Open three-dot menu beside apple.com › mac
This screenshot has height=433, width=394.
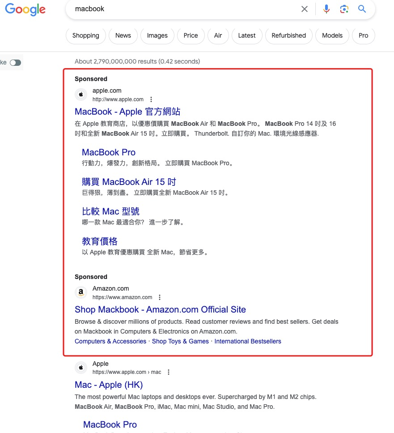point(169,372)
